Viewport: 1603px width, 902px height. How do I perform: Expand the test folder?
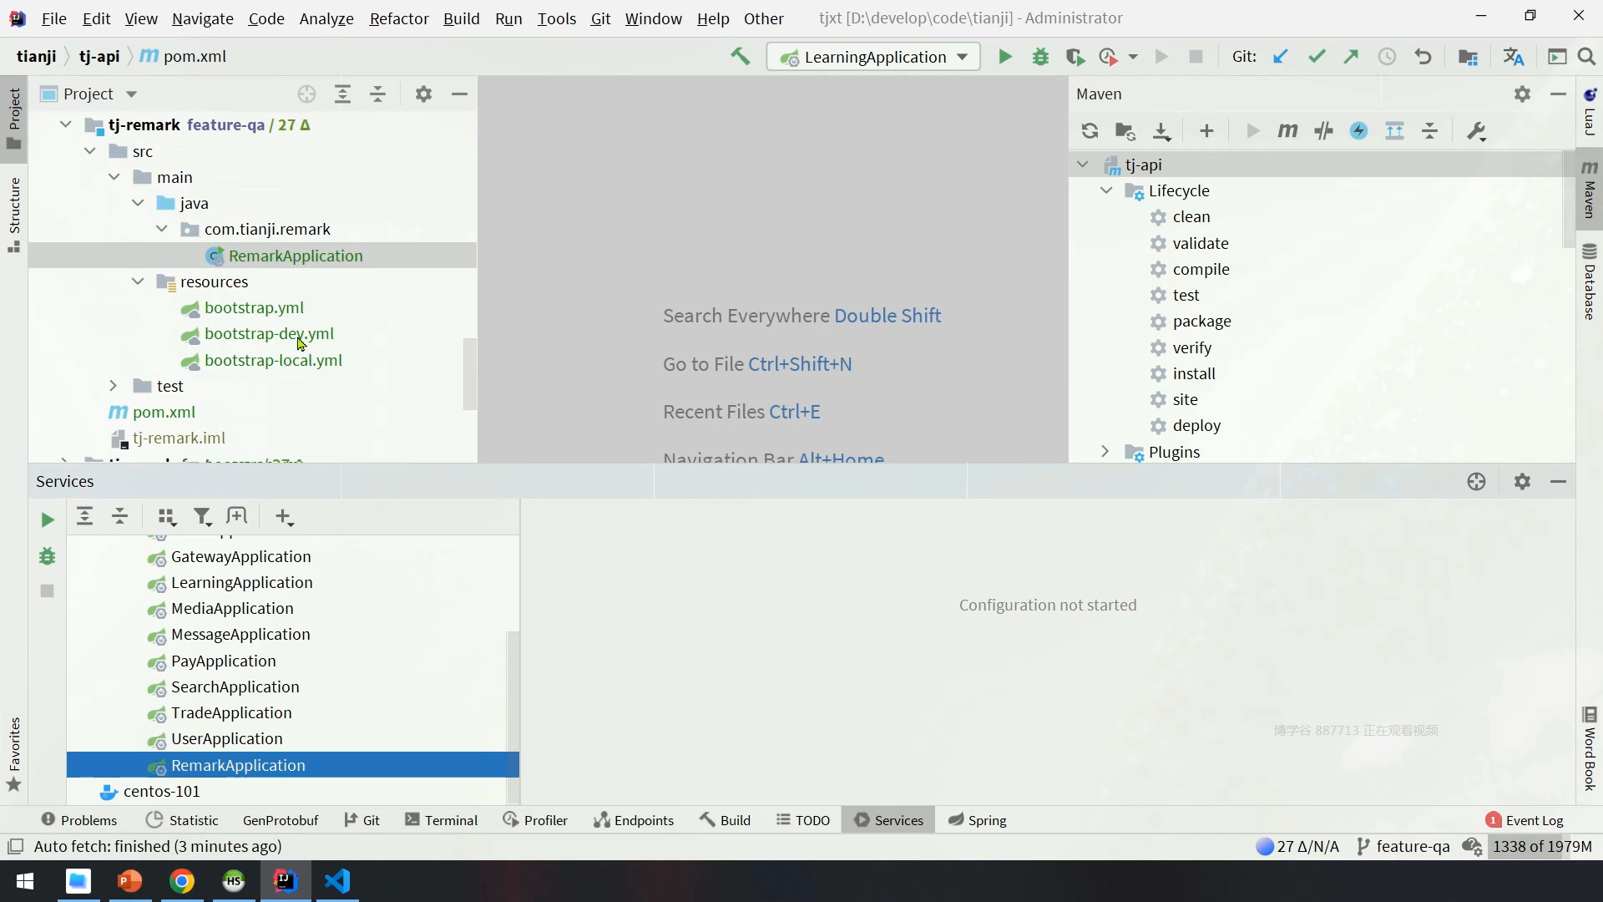(x=114, y=386)
